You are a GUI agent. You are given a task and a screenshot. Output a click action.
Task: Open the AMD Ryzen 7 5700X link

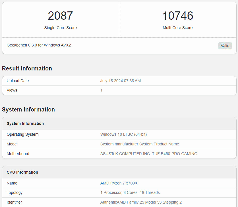119,183
